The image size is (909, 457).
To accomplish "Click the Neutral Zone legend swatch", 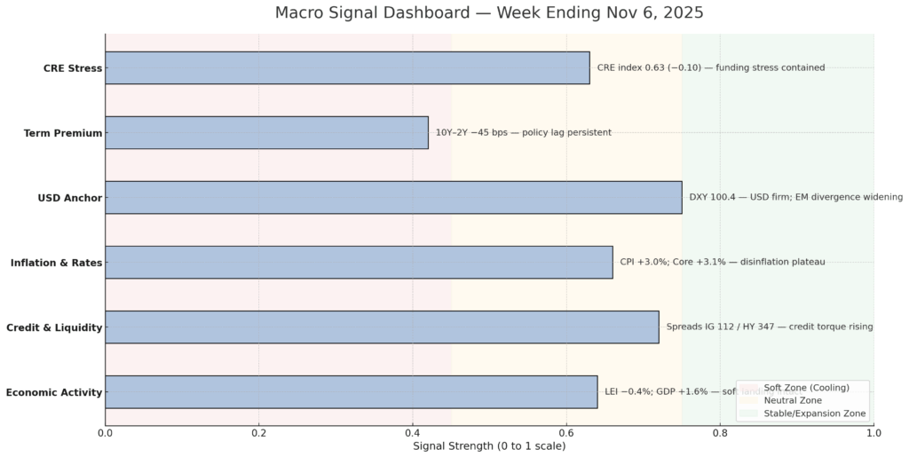I will point(749,400).
